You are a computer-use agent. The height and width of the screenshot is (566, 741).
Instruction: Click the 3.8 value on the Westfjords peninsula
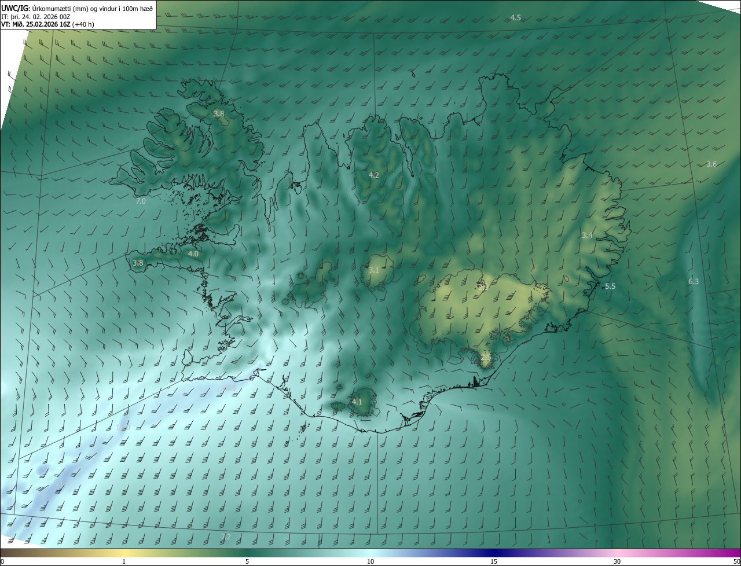coord(219,114)
